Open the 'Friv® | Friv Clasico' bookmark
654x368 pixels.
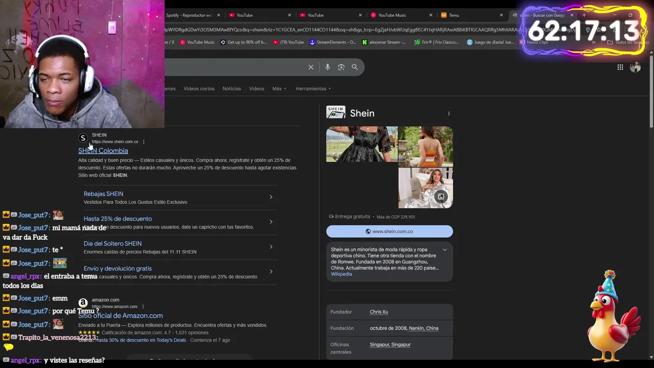click(x=436, y=42)
